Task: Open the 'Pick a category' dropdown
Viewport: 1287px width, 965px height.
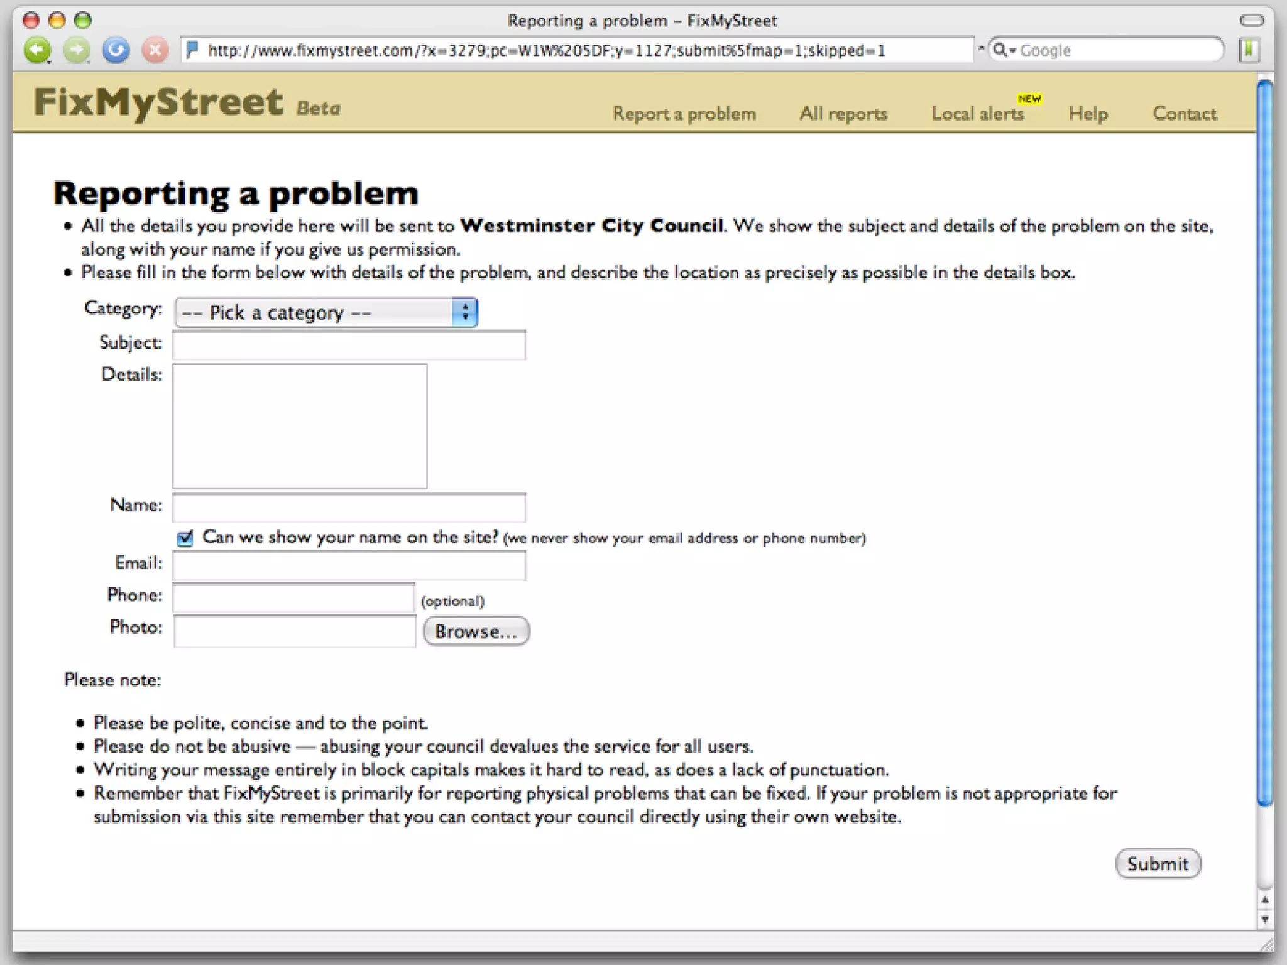Action: [326, 312]
